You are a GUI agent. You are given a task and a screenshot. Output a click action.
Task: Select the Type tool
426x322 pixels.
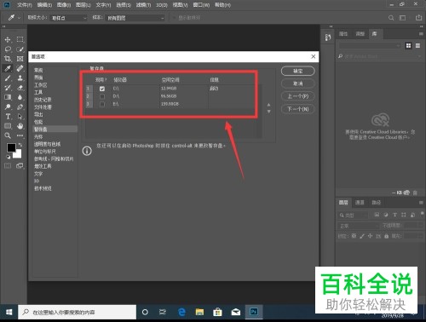click(8, 117)
